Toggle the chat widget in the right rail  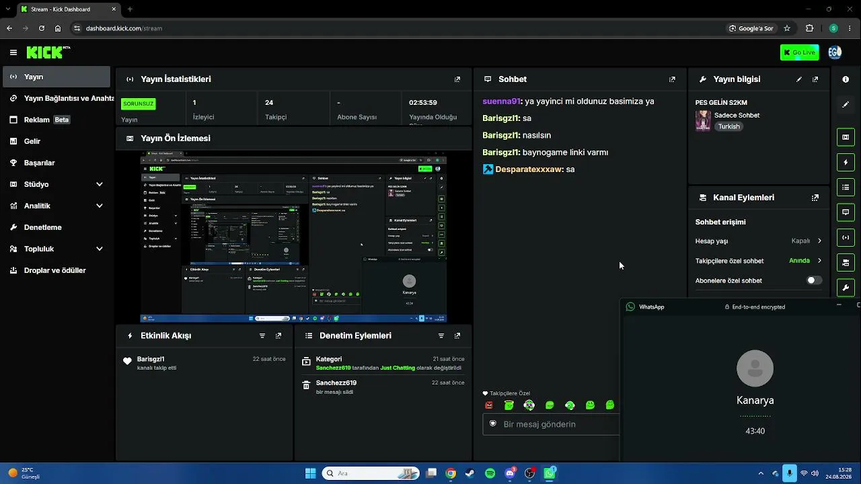[846, 212]
